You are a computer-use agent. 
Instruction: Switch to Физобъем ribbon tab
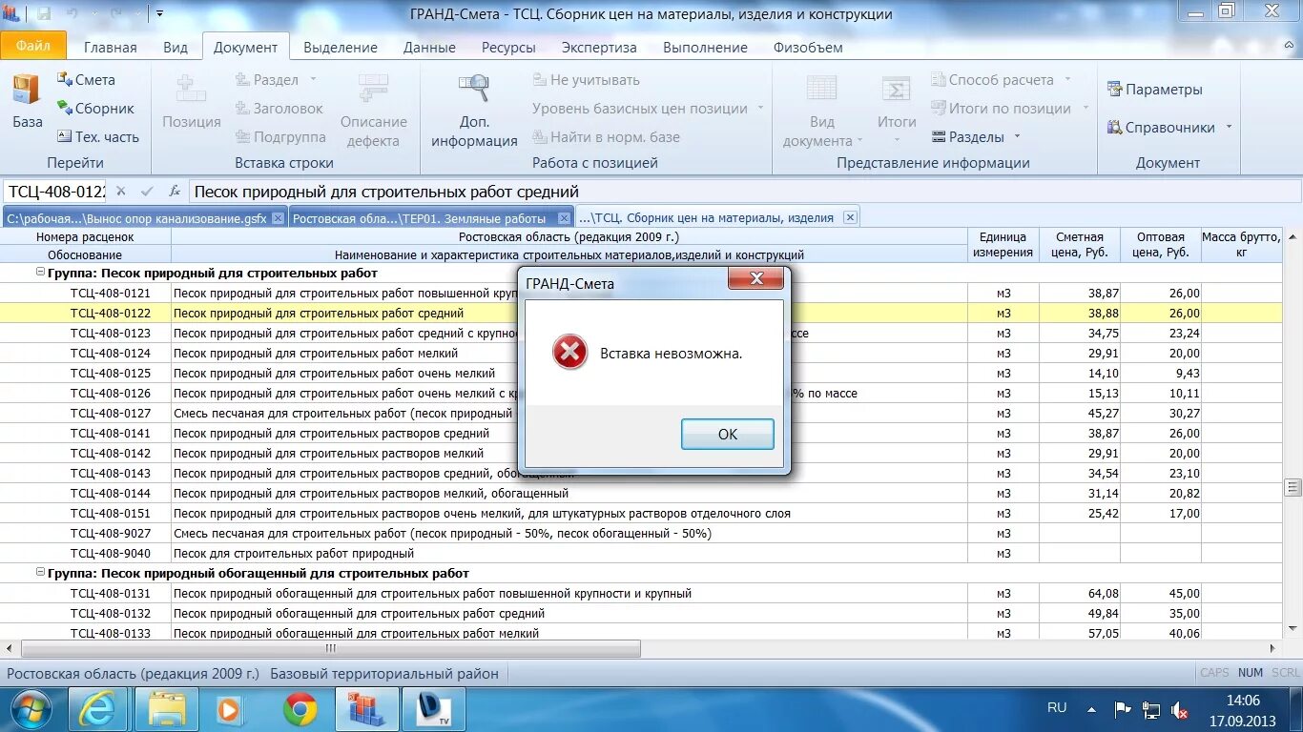[808, 47]
